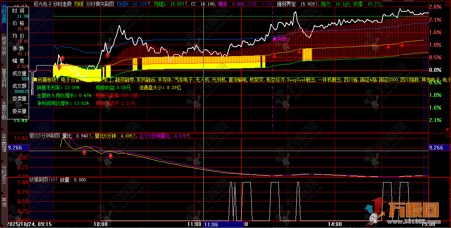Click the 量比5分钟副图 indicator title
The image size is (451, 228).
tap(44, 136)
